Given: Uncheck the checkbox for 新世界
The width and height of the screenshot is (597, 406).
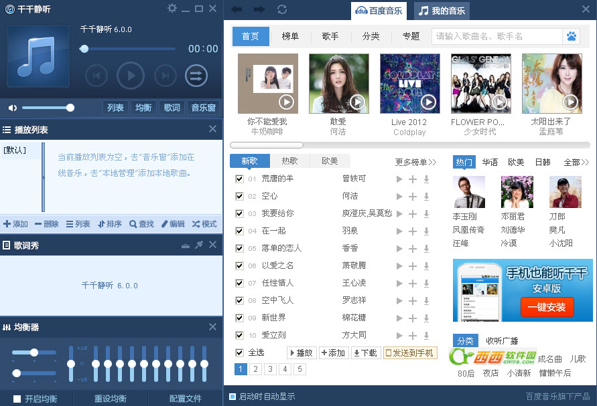Looking at the screenshot, I should click(239, 318).
